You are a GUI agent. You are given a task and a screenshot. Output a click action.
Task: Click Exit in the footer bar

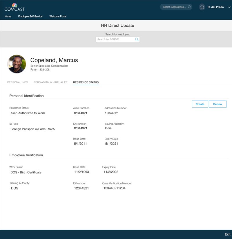coord(227,234)
